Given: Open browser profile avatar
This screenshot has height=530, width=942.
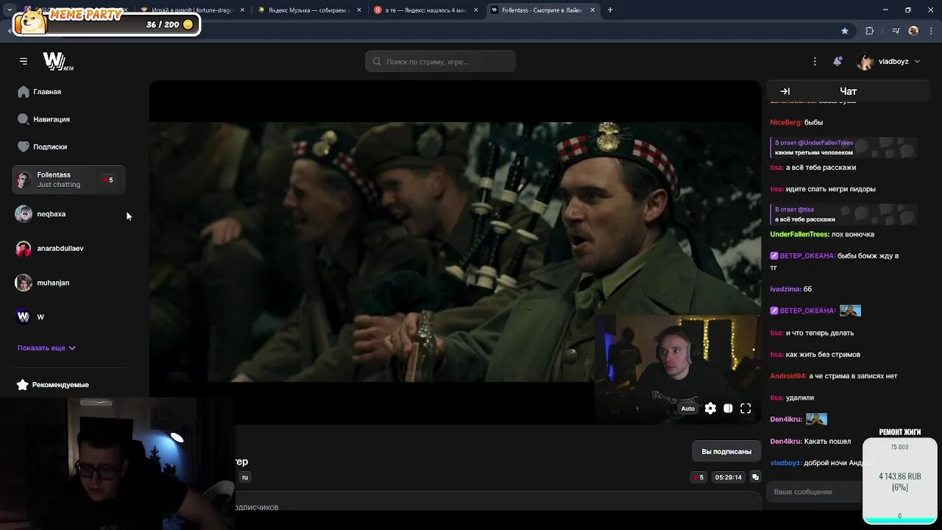Looking at the screenshot, I should (x=913, y=31).
